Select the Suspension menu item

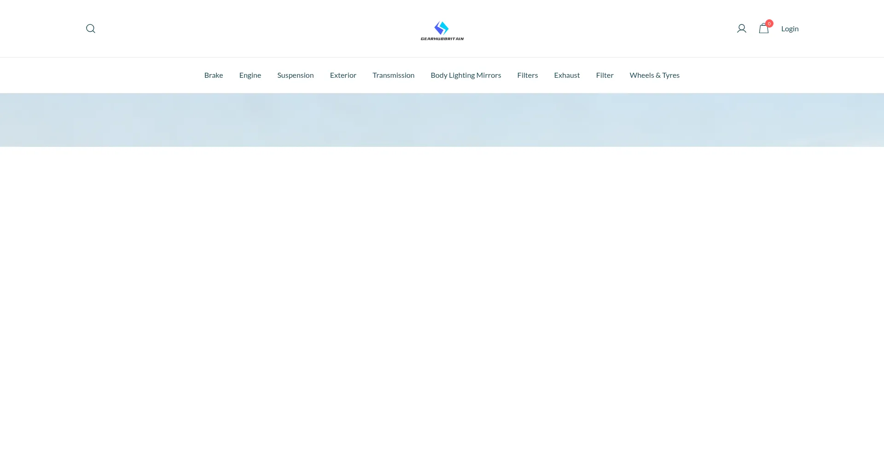coord(296,75)
